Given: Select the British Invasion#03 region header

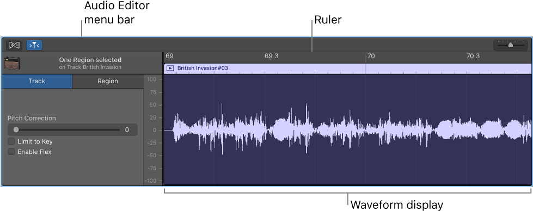Looking at the screenshot, I should [x=347, y=69].
